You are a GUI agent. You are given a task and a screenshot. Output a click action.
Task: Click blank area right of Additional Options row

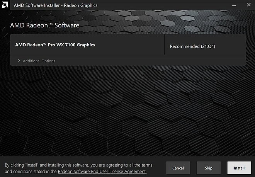point(155,61)
